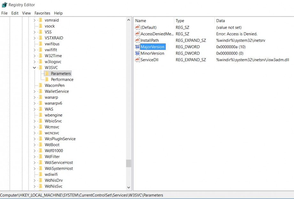Click the tree panel vertical scrollbar thumb
294x199 pixels.
coord(129,164)
